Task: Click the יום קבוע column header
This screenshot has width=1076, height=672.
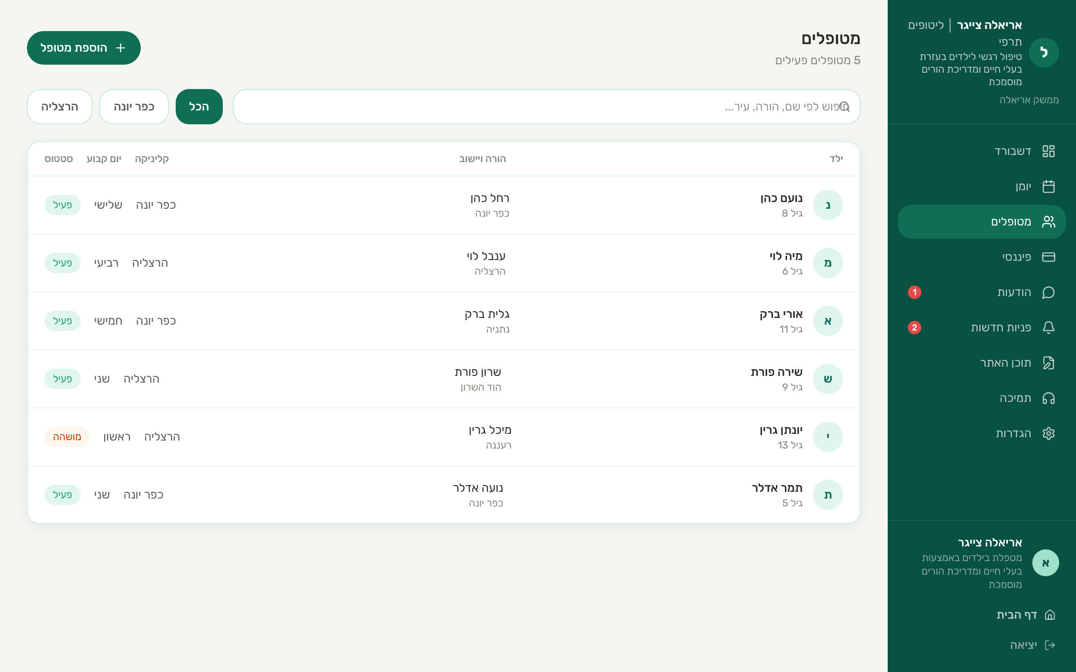Action: point(103,159)
